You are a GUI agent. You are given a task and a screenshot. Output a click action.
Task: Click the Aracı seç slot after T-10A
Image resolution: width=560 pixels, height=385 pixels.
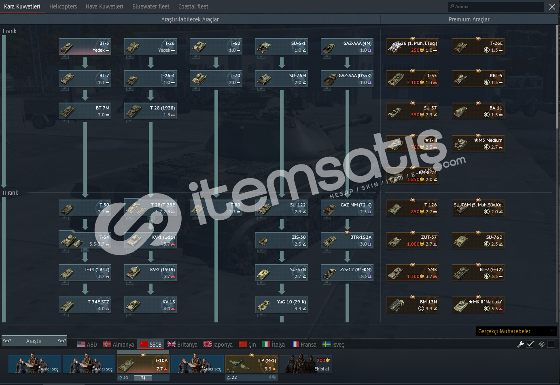197,364
